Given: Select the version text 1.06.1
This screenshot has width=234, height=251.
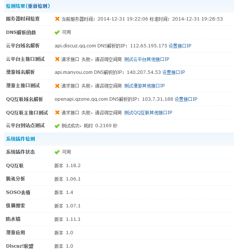Looking at the screenshot, I should 73,179.
